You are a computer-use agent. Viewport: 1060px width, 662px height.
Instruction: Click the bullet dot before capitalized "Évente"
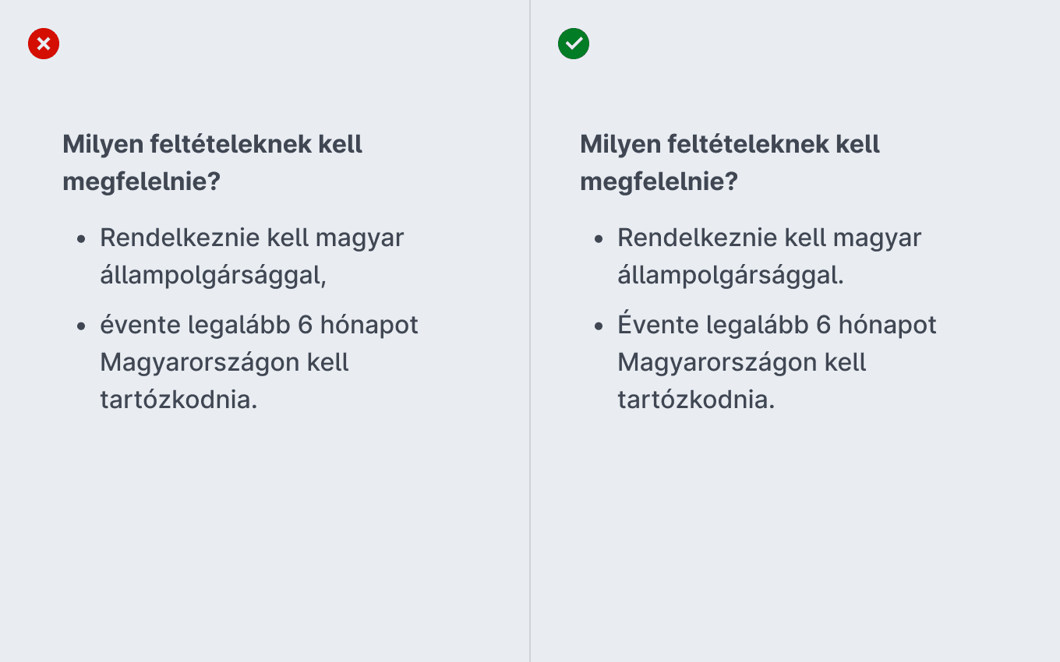pyautogui.click(x=599, y=326)
